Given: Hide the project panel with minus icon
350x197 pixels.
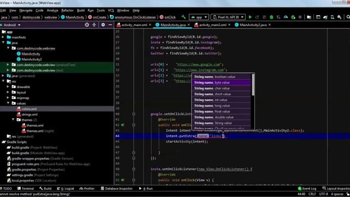Looking at the screenshot, I should [110, 25].
